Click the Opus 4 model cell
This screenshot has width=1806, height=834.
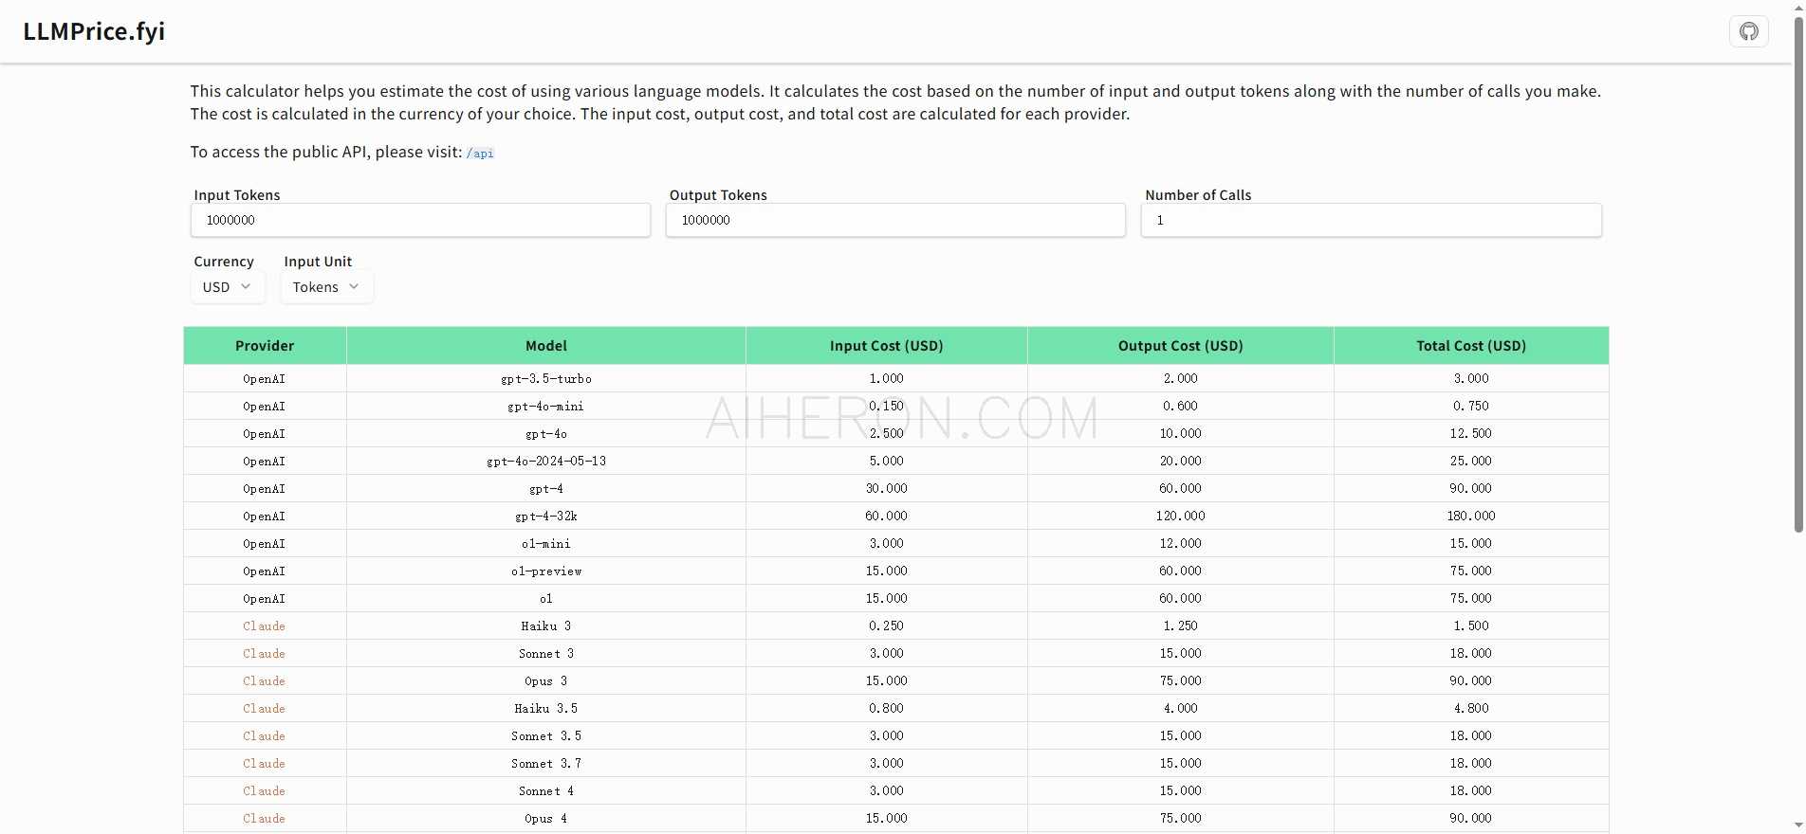pos(546,819)
